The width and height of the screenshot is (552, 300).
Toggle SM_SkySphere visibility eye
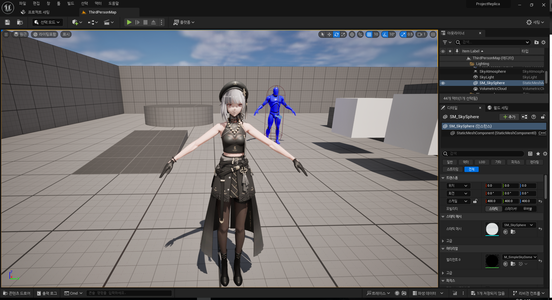point(443,83)
